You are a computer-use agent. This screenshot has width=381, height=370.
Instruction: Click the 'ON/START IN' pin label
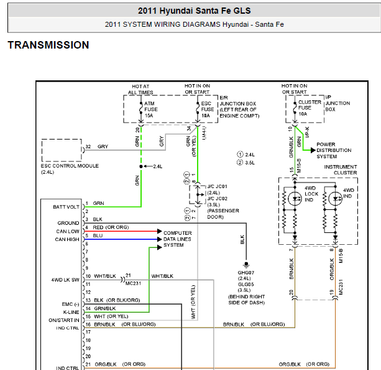click(x=64, y=320)
